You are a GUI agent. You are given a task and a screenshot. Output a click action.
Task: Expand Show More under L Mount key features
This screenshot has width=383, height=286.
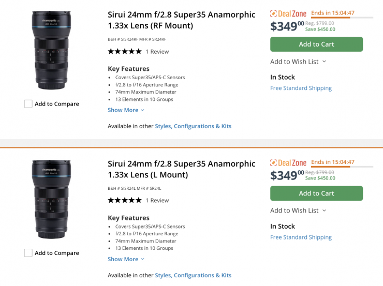coord(126,259)
